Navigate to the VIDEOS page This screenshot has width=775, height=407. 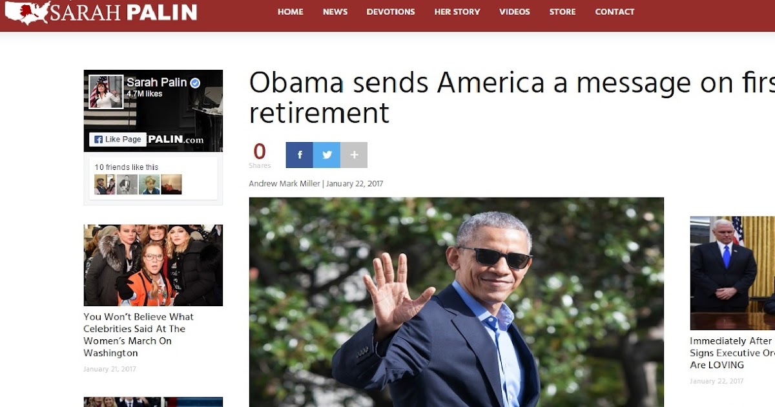click(515, 12)
